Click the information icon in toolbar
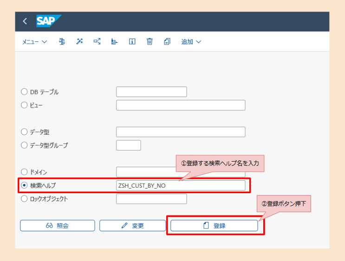The image size is (345, 261). pyautogui.click(x=132, y=42)
